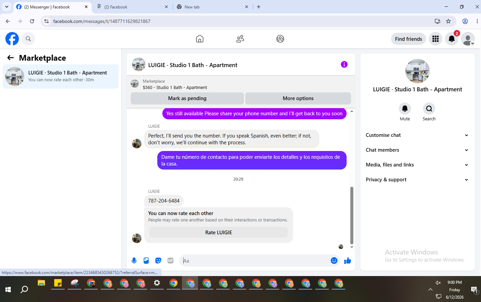Open the $560 Studio 1 Bath listing link
This screenshot has height=302, width=481.
175,87
